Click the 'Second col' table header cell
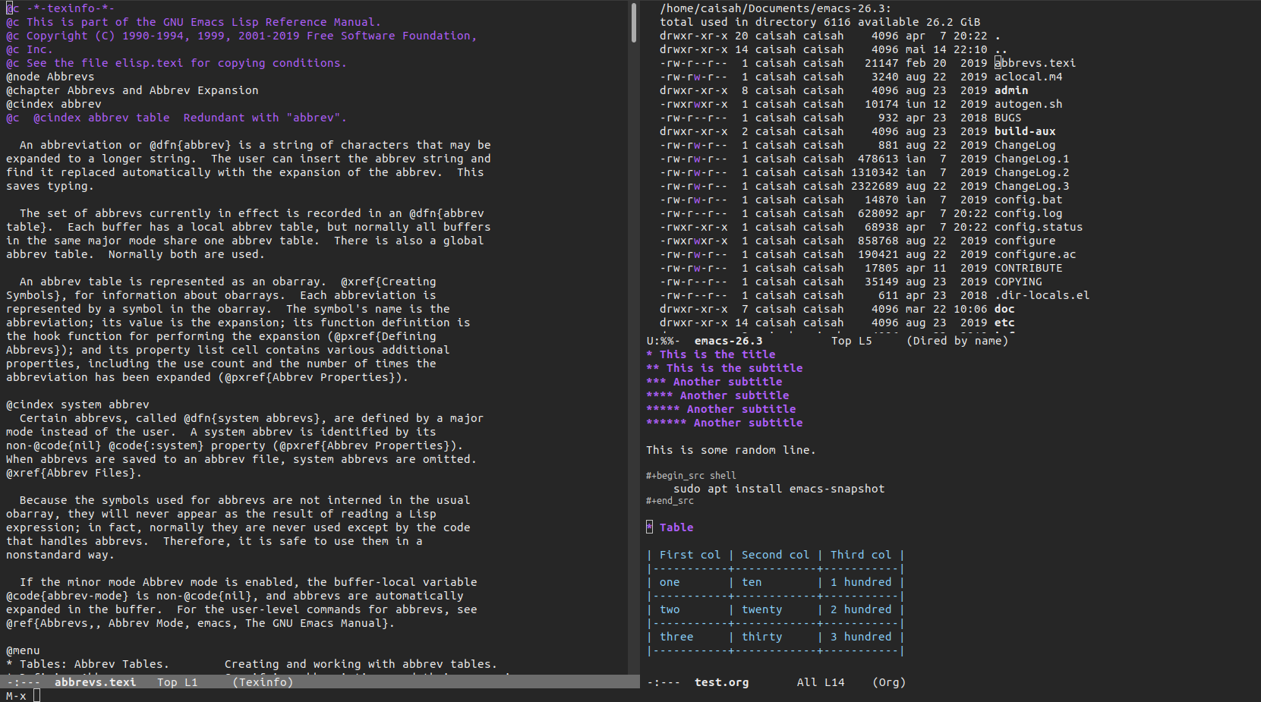1261x702 pixels. pos(775,555)
